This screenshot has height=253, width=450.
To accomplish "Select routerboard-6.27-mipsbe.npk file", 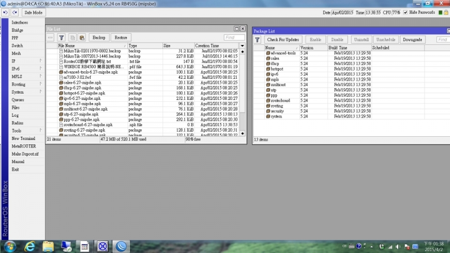I will pyautogui.click(x=143, y=125).
